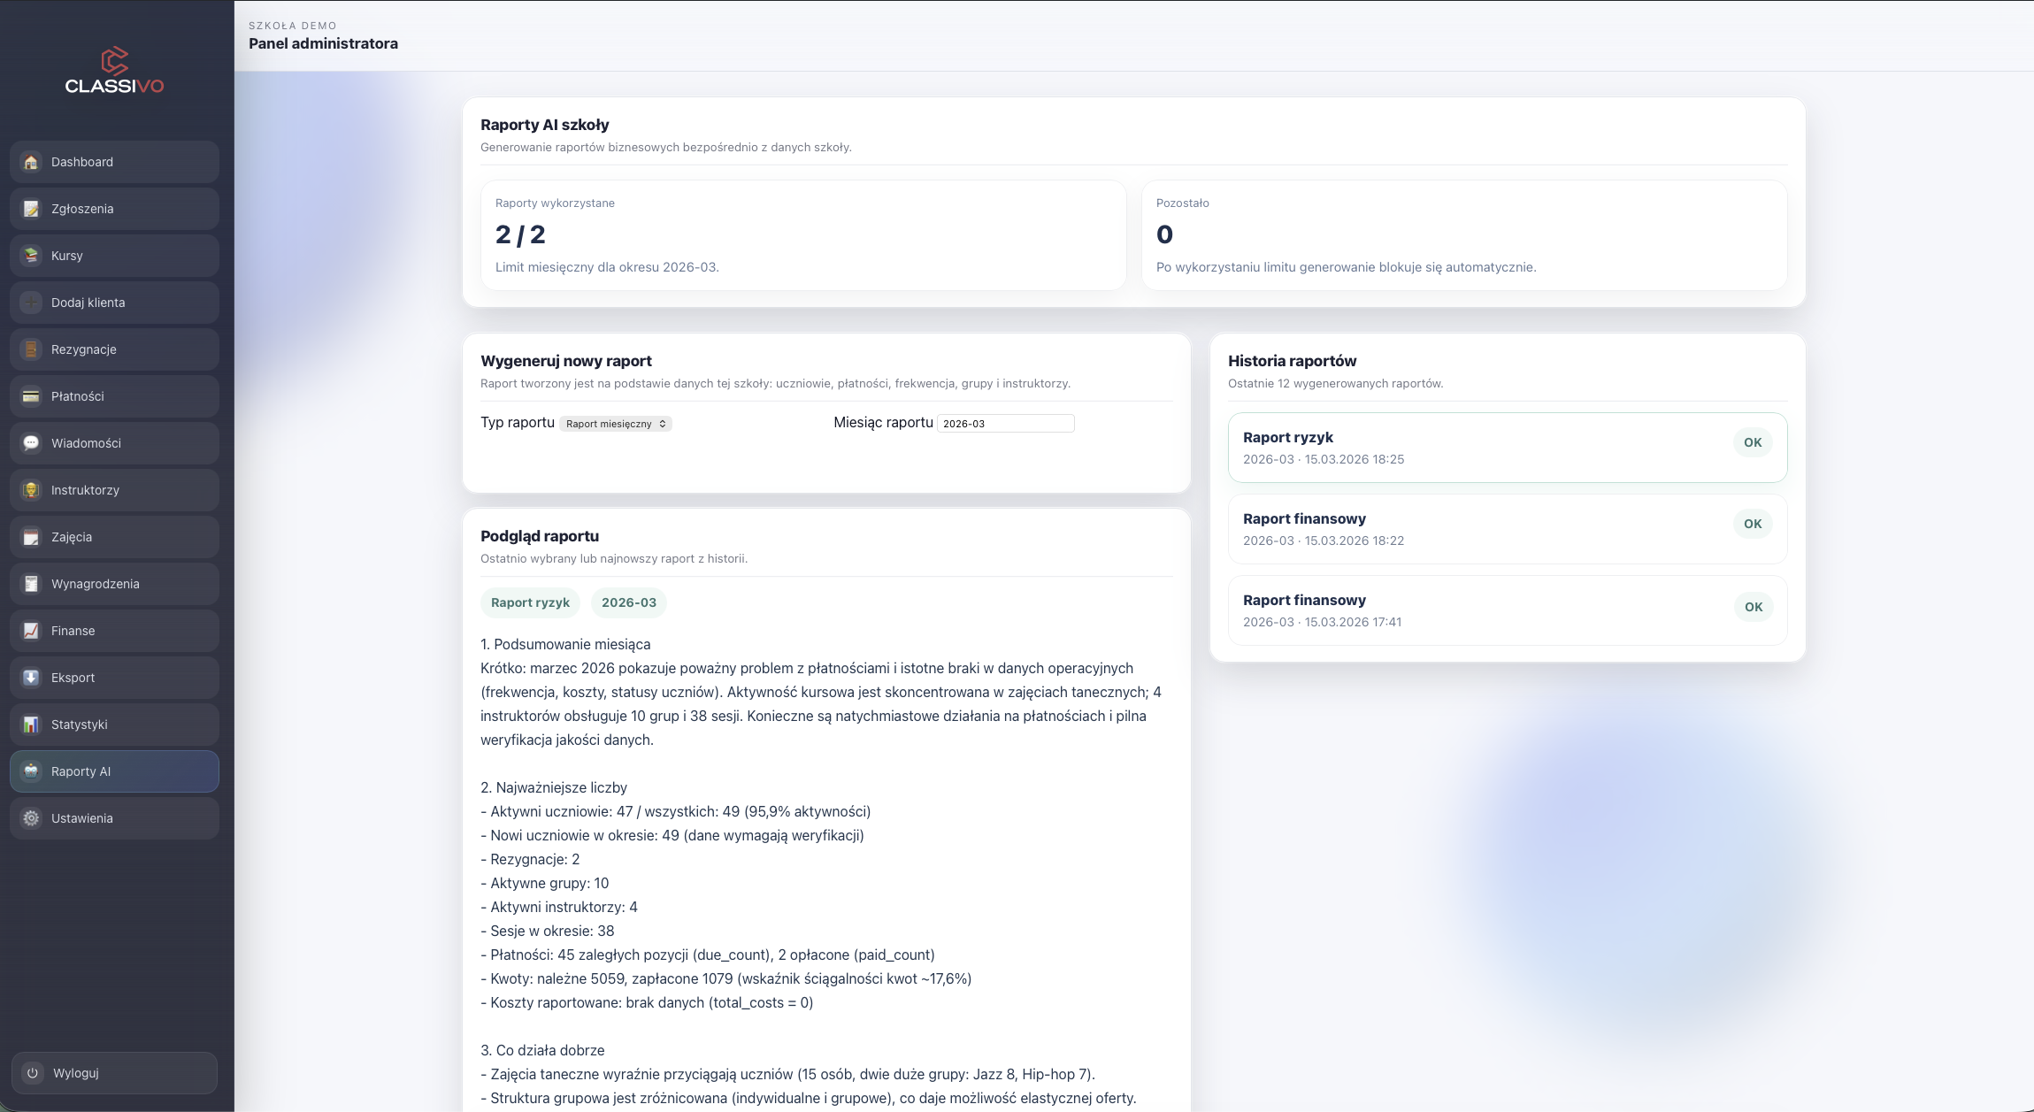Click the Miesiąc raportu field
2034x1112 pixels.
pos(1005,424)
